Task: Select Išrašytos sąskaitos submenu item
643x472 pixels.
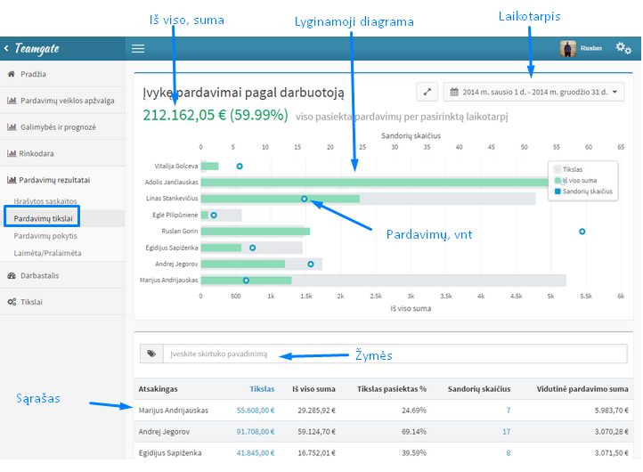Action: point(45,201)
